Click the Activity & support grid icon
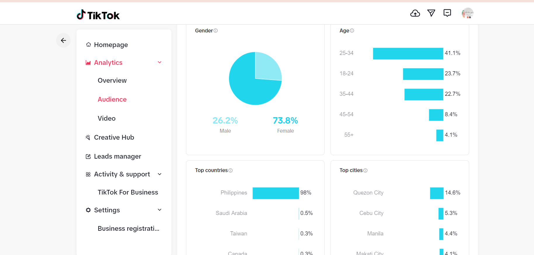The image size is (534, 255). coord(88,174)
